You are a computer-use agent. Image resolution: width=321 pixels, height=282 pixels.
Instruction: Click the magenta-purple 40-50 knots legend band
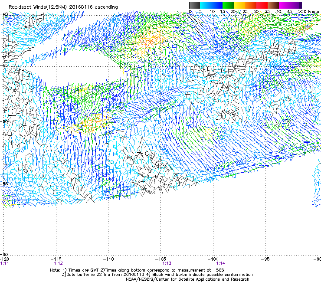pyautogui.click(x=290, y=5)
